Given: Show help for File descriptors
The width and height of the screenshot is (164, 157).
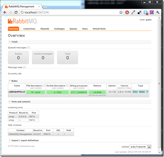Looking at the screenshot, I should (x=44, y=86).
